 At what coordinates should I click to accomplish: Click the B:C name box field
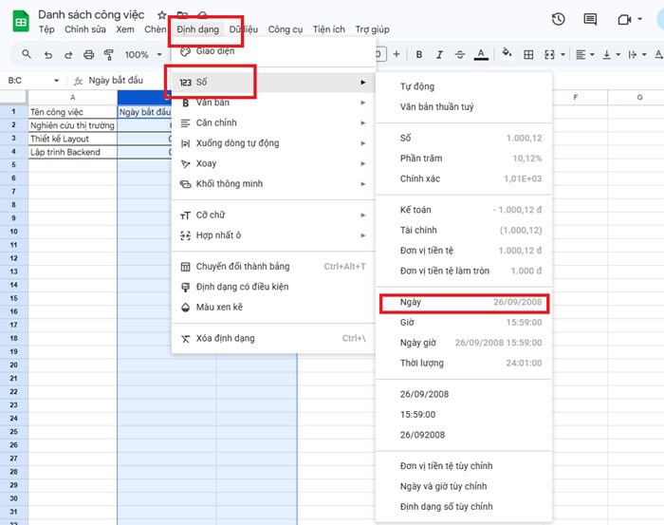click(27, 81)
